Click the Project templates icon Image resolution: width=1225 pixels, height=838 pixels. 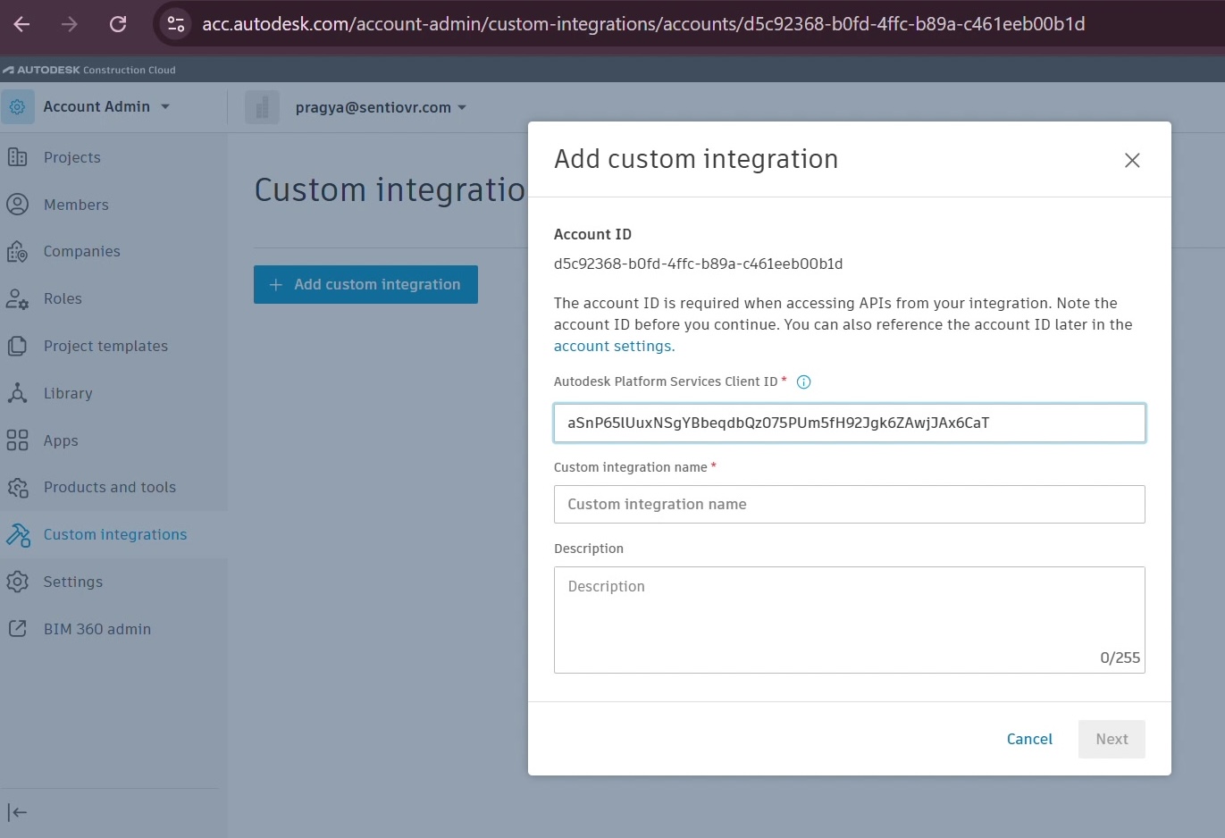click(18, 346)
